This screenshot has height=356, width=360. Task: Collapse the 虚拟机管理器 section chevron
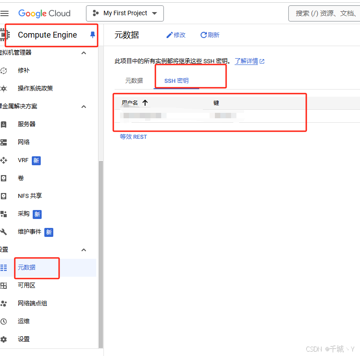pos(84,53)
